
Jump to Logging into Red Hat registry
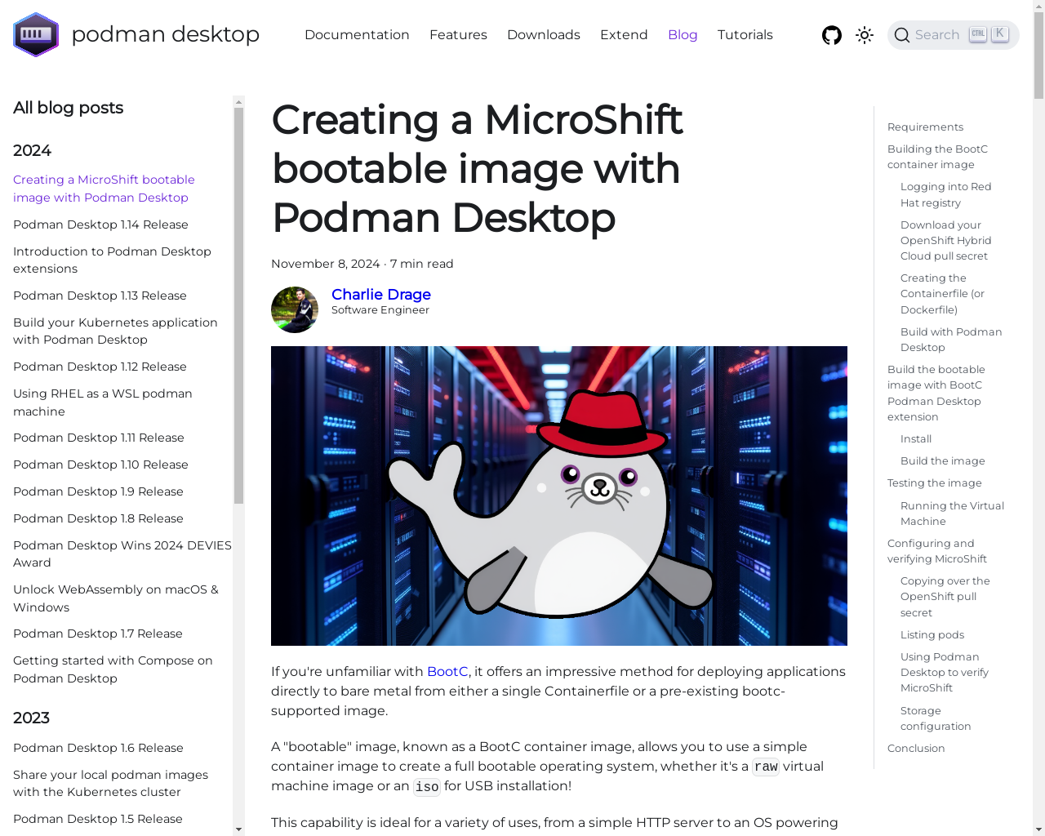[945, 194]
